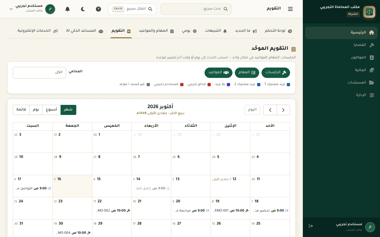Open the October 22 hearing event MO-002
The height and width of the screenshot is (237, 380).
pos(112,211)
